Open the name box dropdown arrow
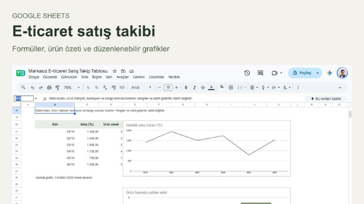This screenshot has width=364, height=204. point(36,98)
